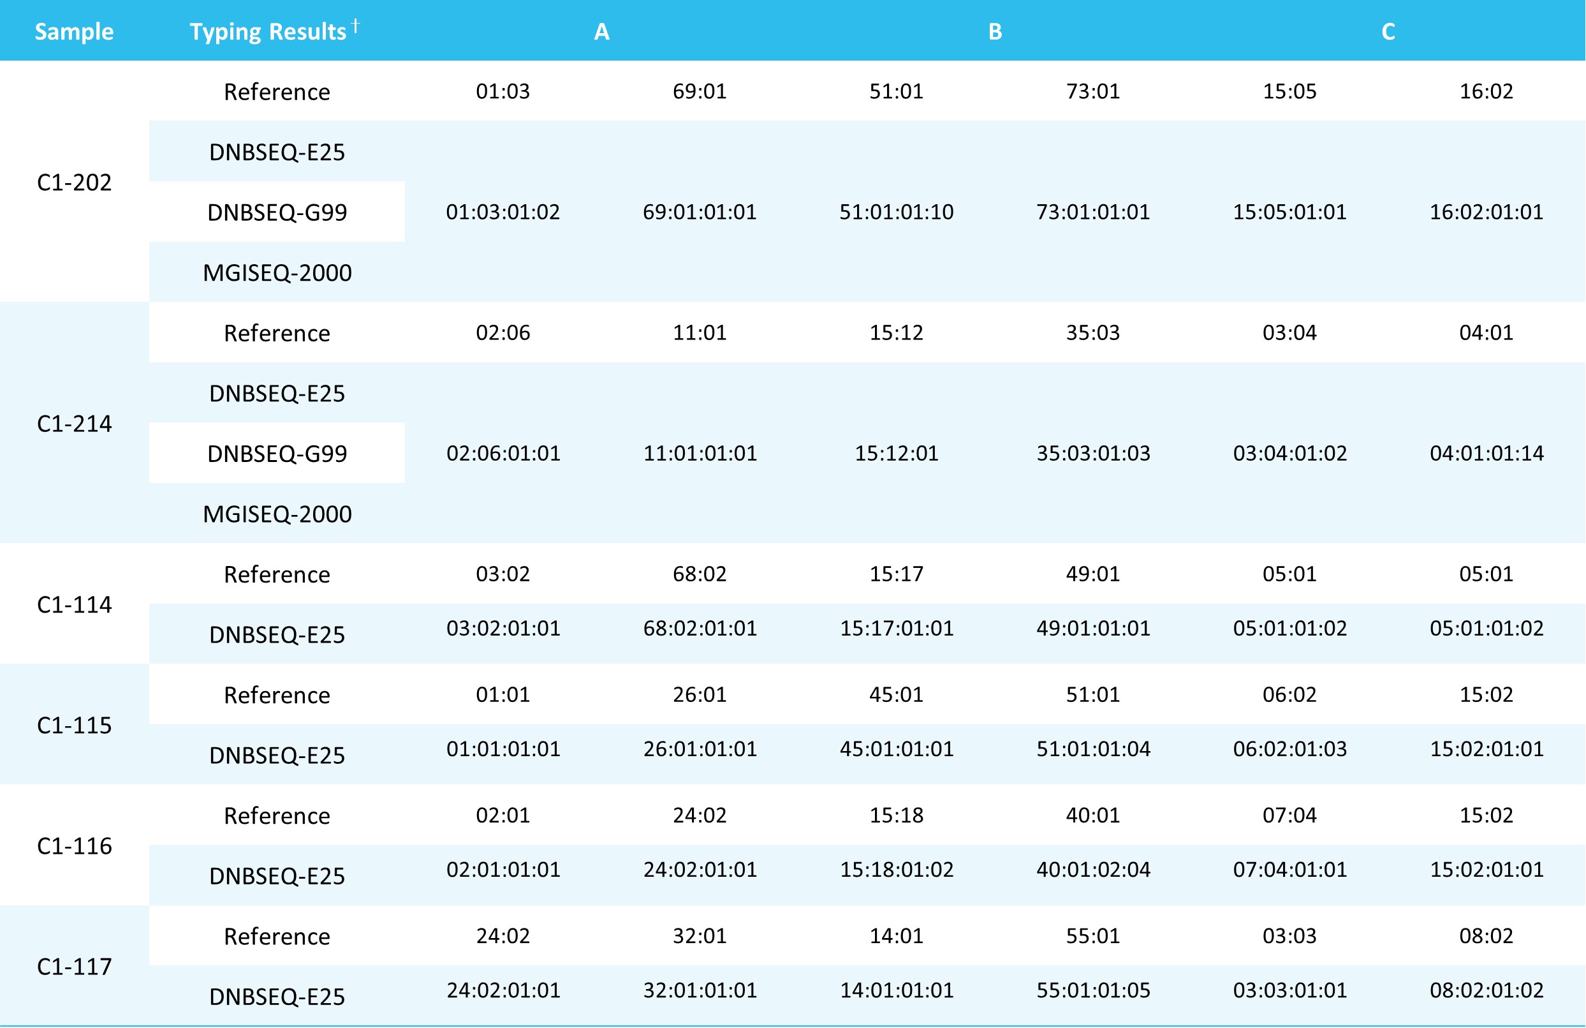1586x1028 pixels.
Task: Select the value 01:03:01:02
Action: (x=503, y=212)
